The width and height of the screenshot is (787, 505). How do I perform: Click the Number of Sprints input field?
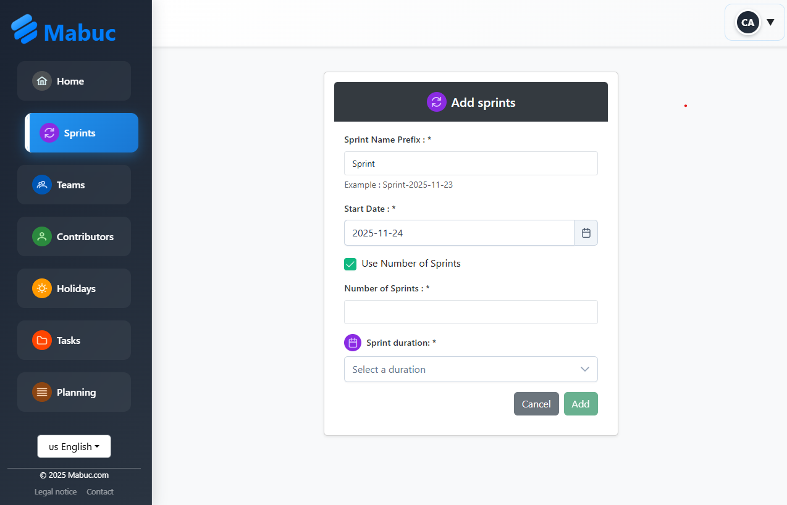click(471, 312)
